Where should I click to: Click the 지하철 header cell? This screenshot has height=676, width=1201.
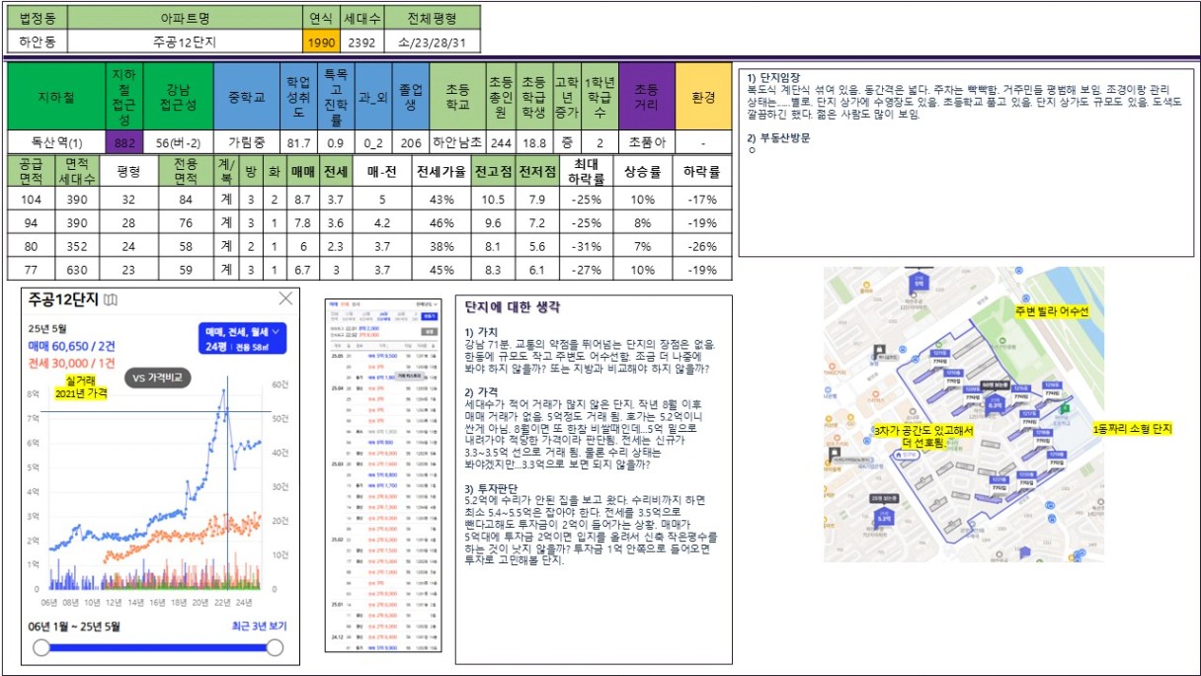pos(56,97)
